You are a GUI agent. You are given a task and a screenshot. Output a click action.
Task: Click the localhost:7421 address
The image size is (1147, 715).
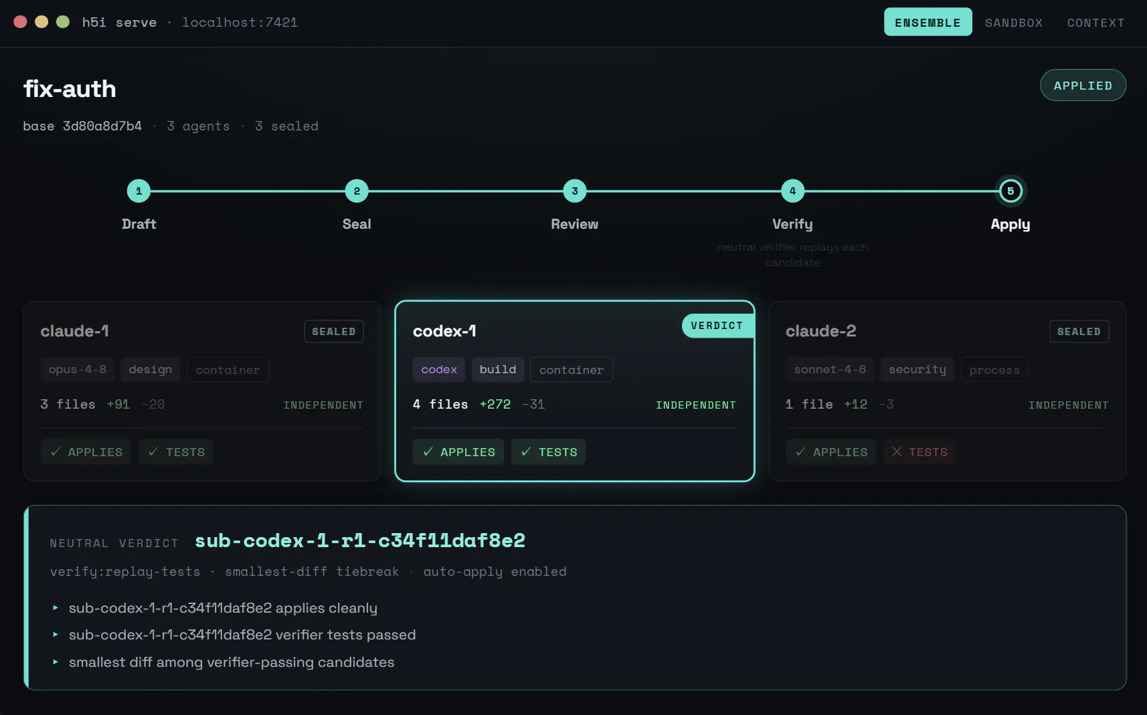[x=240, y=22]
